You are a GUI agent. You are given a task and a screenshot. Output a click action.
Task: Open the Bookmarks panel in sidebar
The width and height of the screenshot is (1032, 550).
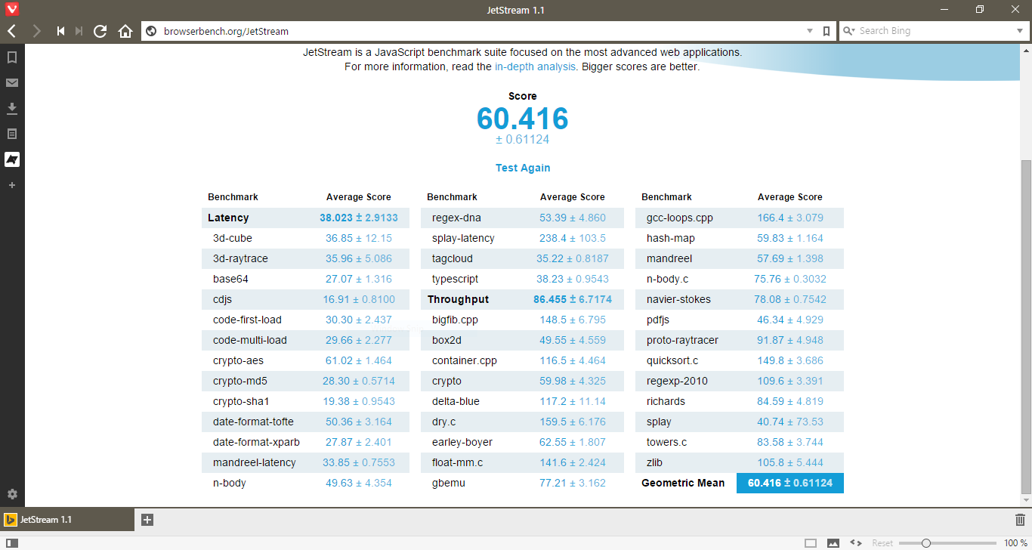point(12,57)
